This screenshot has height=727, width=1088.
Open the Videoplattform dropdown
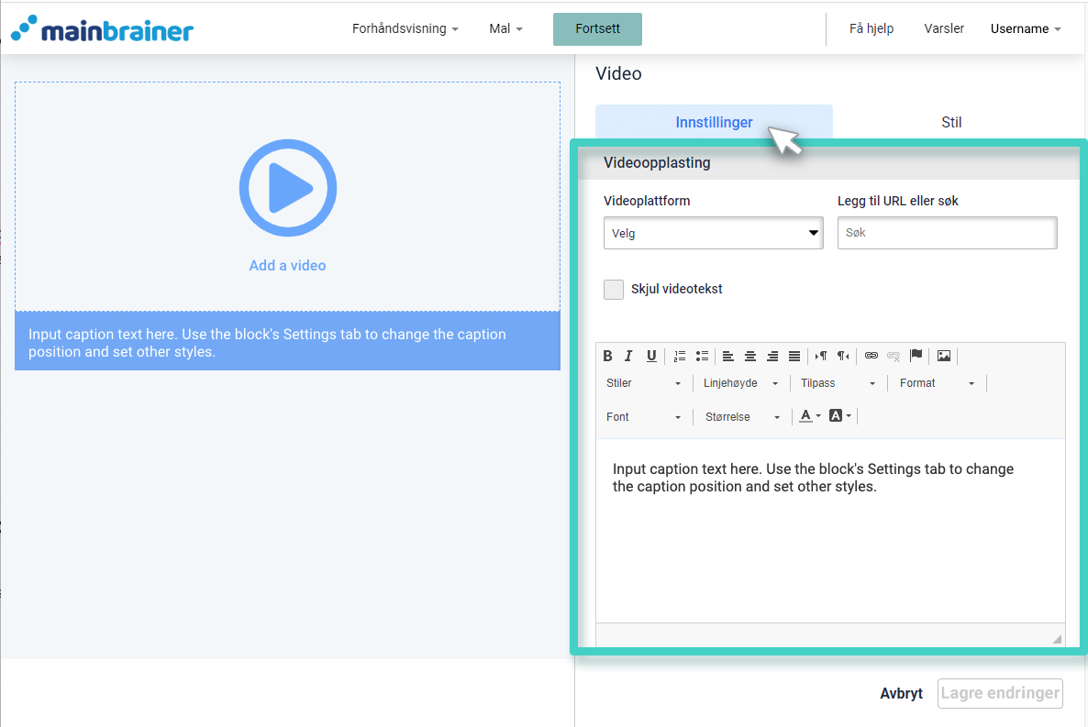tap(713, 233)
